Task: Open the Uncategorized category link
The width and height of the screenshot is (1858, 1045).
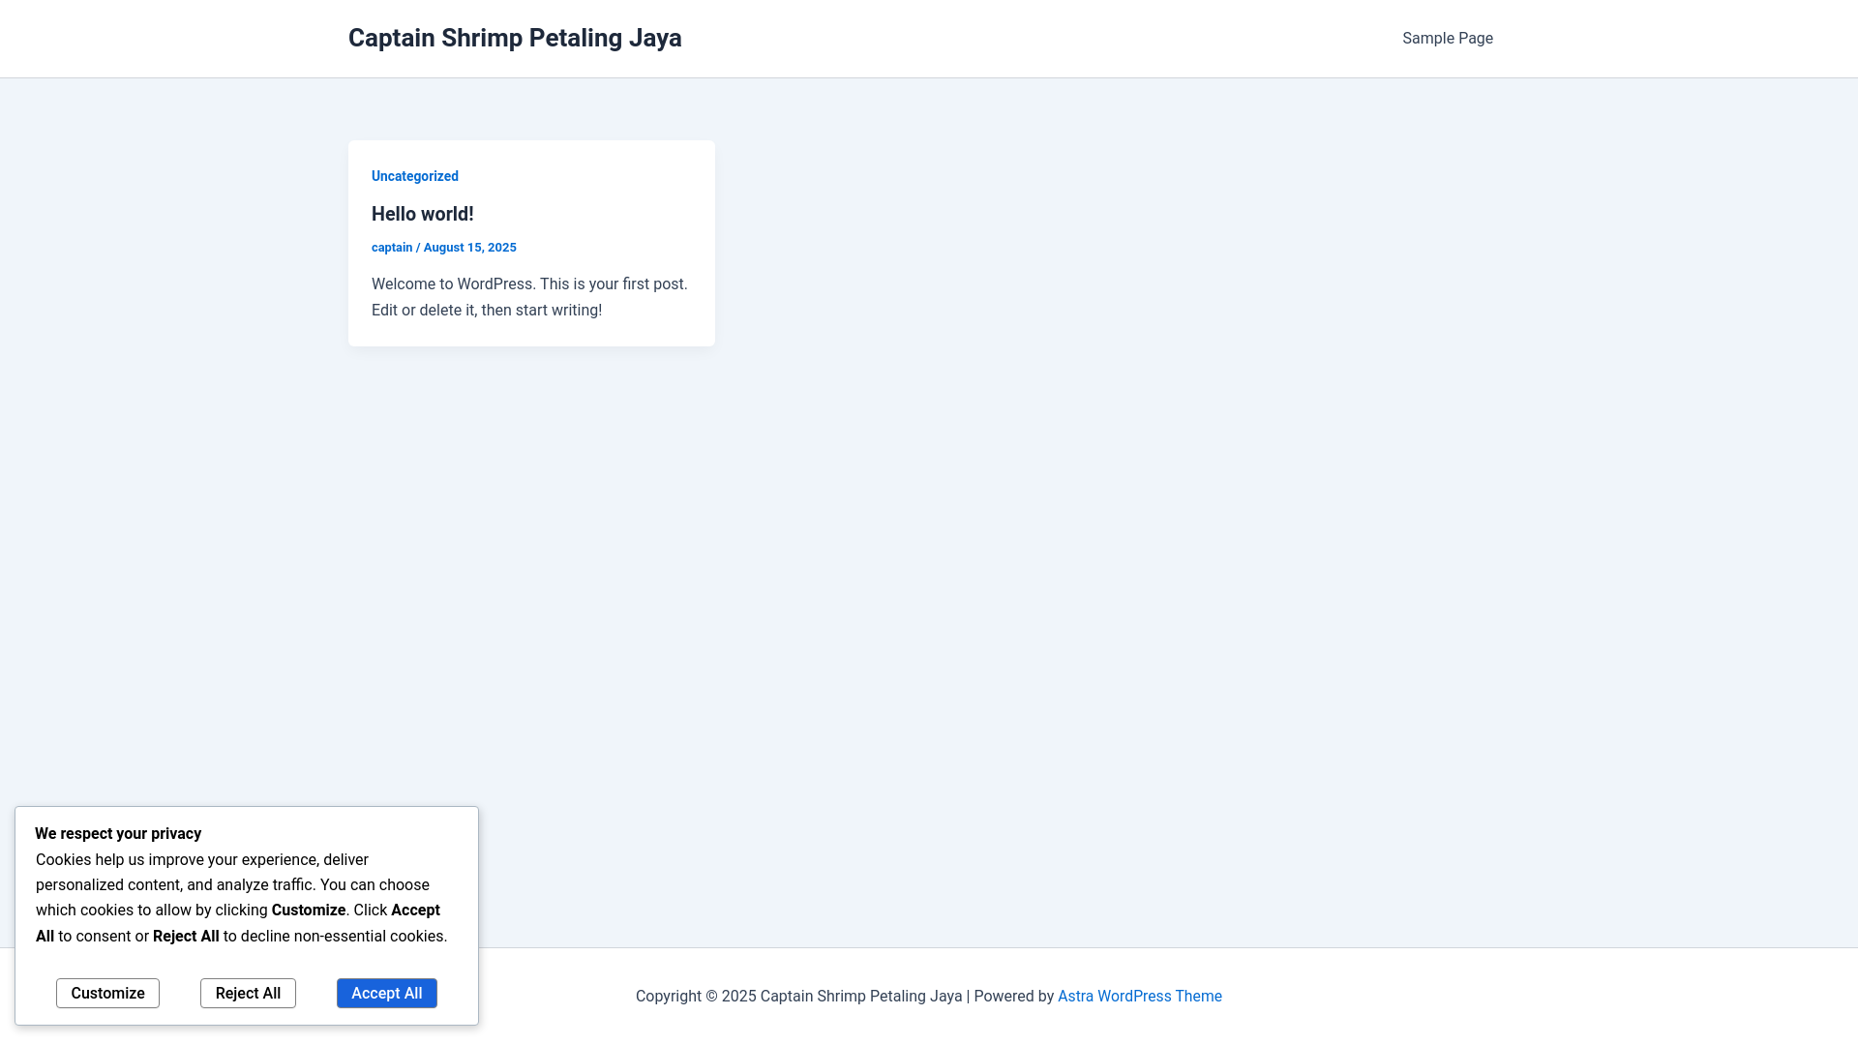Action: click(x=415, y=176)
